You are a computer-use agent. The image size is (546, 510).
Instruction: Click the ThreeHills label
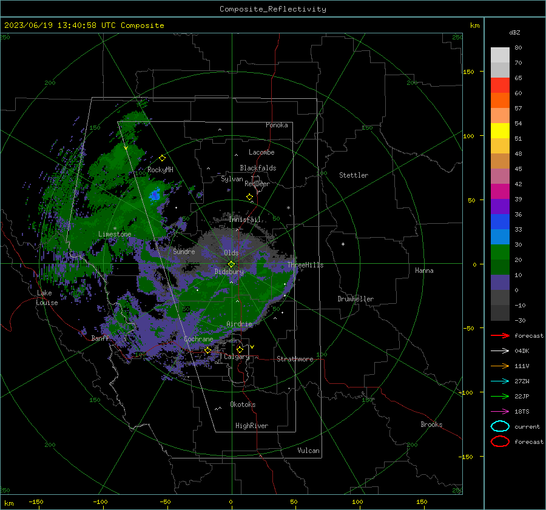click(305, 265)
